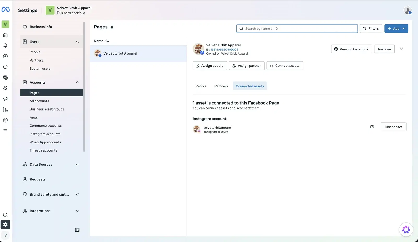Expand Brand safety and suitability section
The height and width of the screenshot is (242, 418).
point(77,195)
